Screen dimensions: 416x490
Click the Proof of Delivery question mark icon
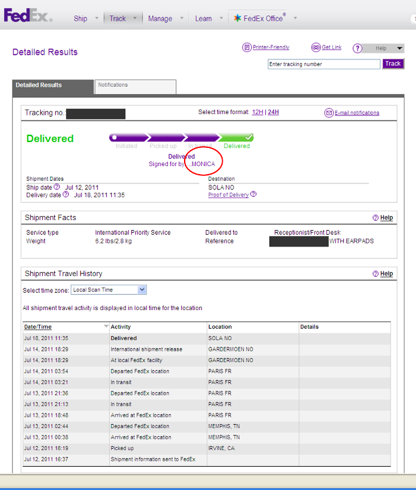[253, 194]
